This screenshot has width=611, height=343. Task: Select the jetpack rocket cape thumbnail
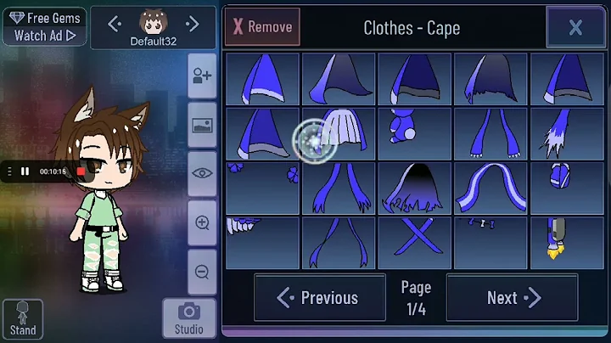click(x=567, y=243)
